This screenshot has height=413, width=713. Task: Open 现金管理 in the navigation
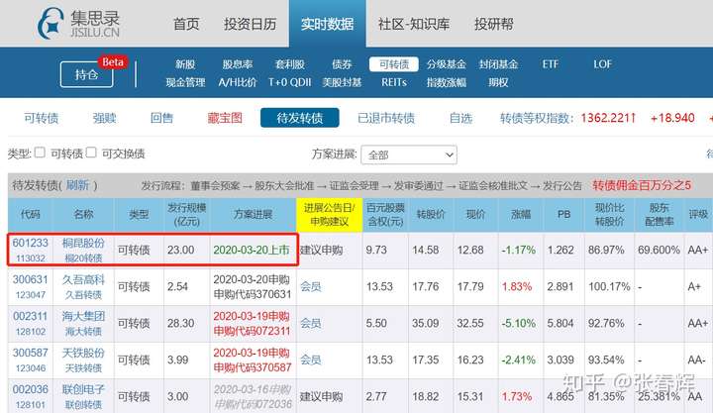click(185, 82)
